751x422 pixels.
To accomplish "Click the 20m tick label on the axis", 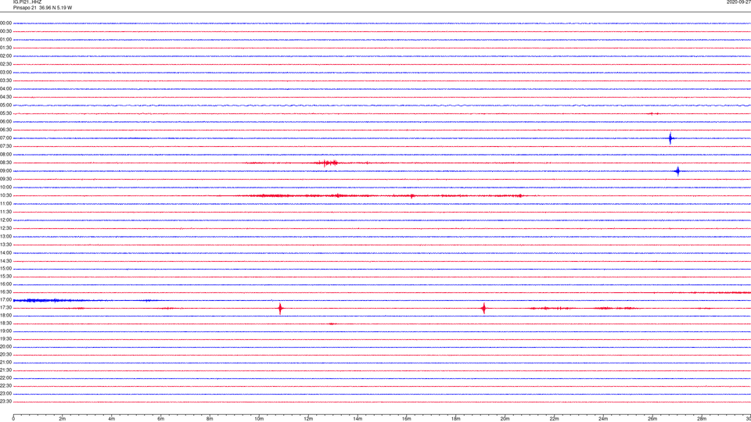I will pos(505,419).
